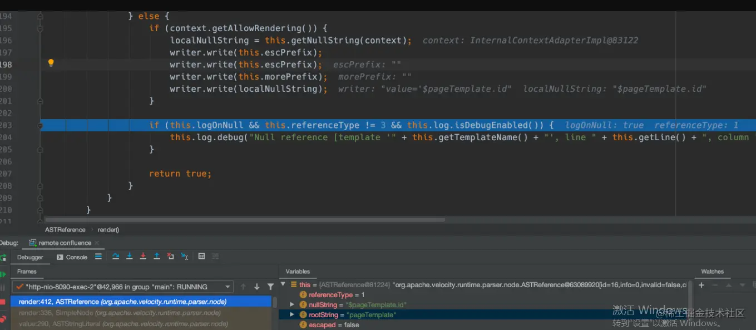The height and width of the screenshot is (330, 756).
Task: Switch to the Debugger tab
Action: [30, 257]
